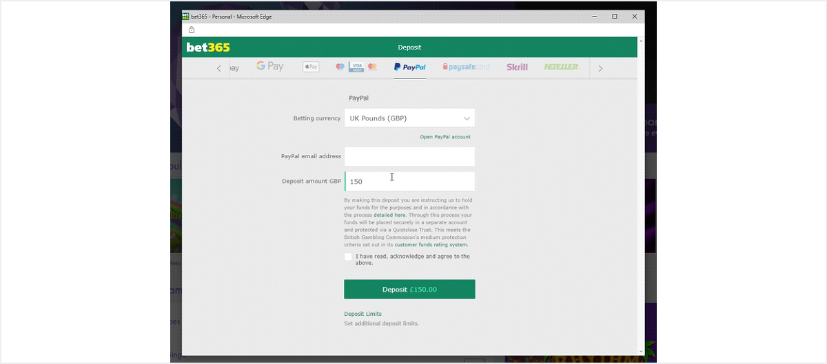Maximize the bet365 Edge window

point(615,17)
